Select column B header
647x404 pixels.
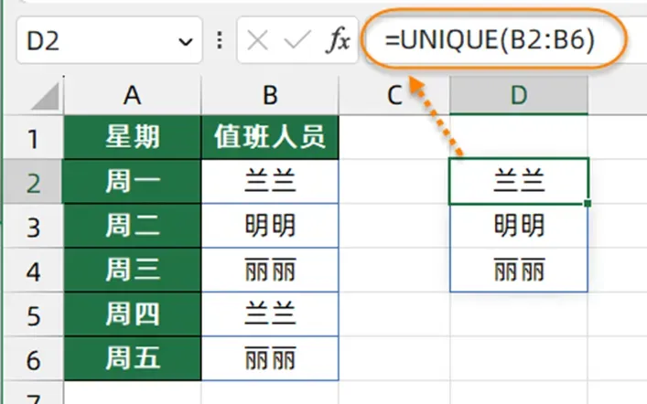(270, 95)
